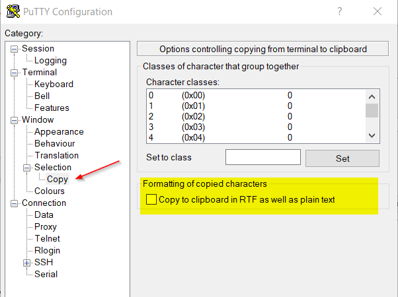Screen dimensions: 398x297
Task: Open the Serial category
Action: (x=46, y=274)
